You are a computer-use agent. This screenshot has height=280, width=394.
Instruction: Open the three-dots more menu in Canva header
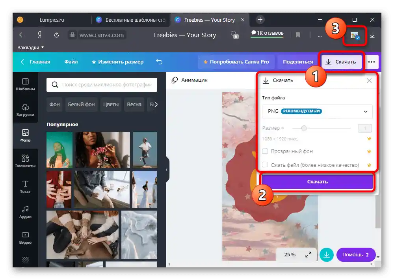click(372, 62)
